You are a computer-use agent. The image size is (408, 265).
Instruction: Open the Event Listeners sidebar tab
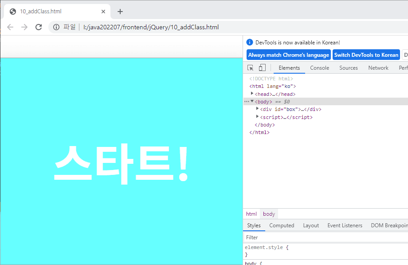[x=345, y=225]
